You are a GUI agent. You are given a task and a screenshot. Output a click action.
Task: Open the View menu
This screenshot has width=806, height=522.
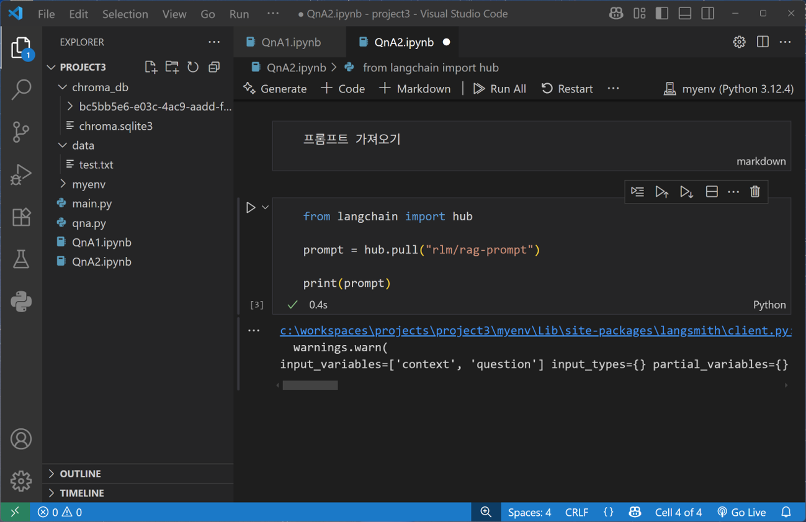click(x=174, y=14)
